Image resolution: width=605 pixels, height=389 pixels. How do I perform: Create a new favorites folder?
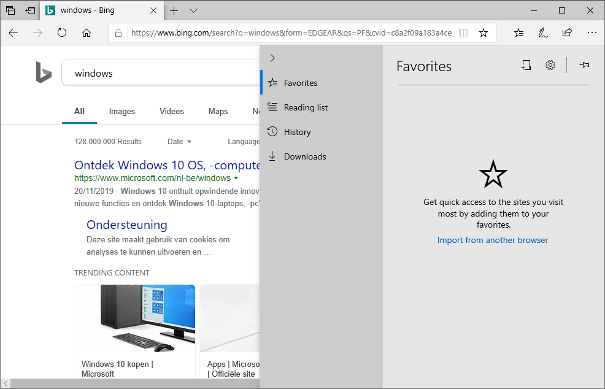[x=526, y=65]
